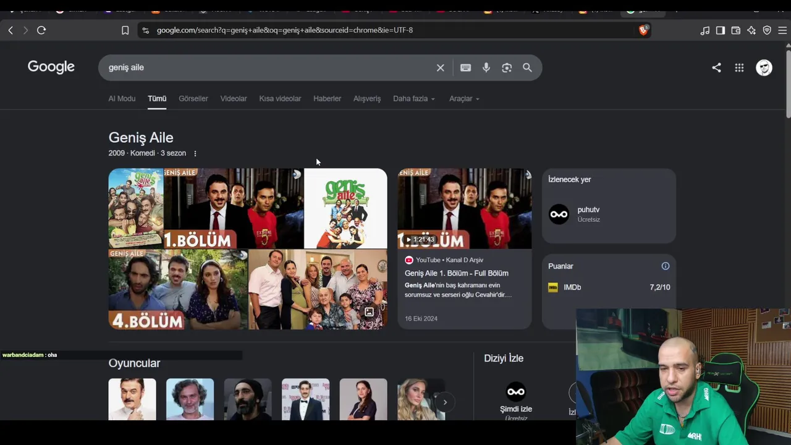Open the Geniş Aile movie poster thumbnail
The height and width of the screenshot is (445, 791).
point(136,208)
